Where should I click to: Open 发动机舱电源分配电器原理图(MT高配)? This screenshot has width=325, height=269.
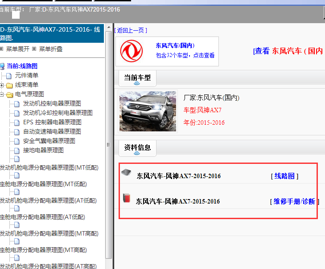pyautogui.click(x=49, y=233)
